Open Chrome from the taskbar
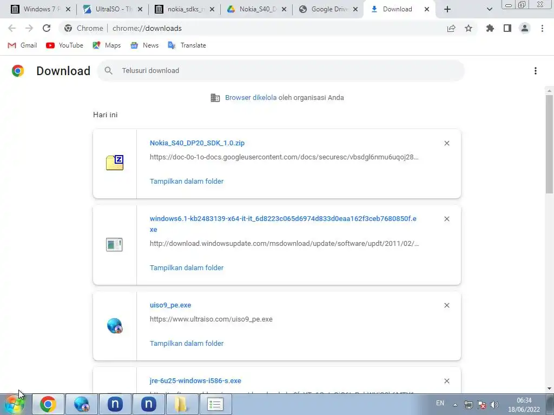 coord(48,404)
